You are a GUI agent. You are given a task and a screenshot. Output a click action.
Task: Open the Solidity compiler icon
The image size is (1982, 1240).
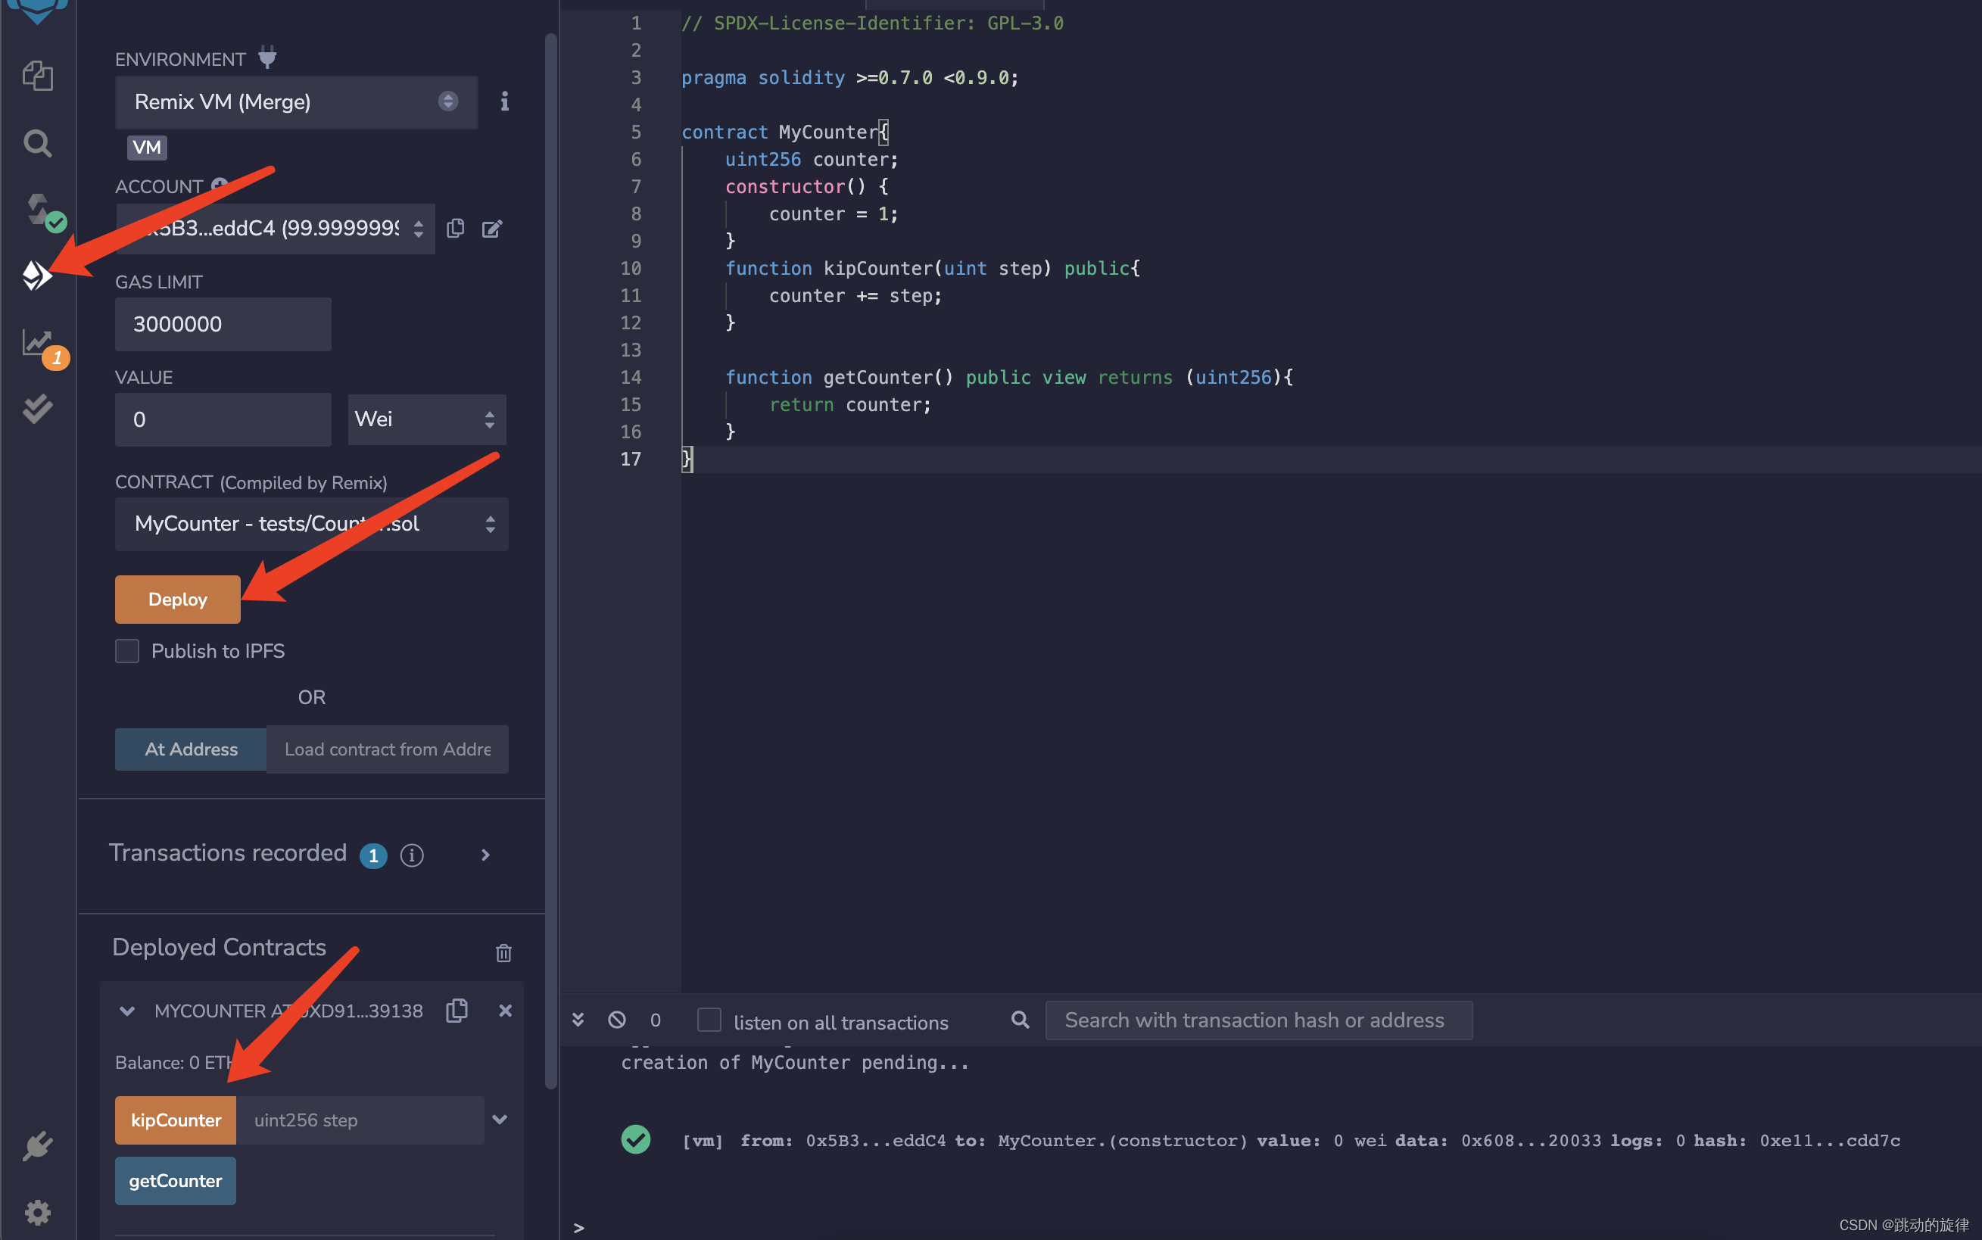38,210
